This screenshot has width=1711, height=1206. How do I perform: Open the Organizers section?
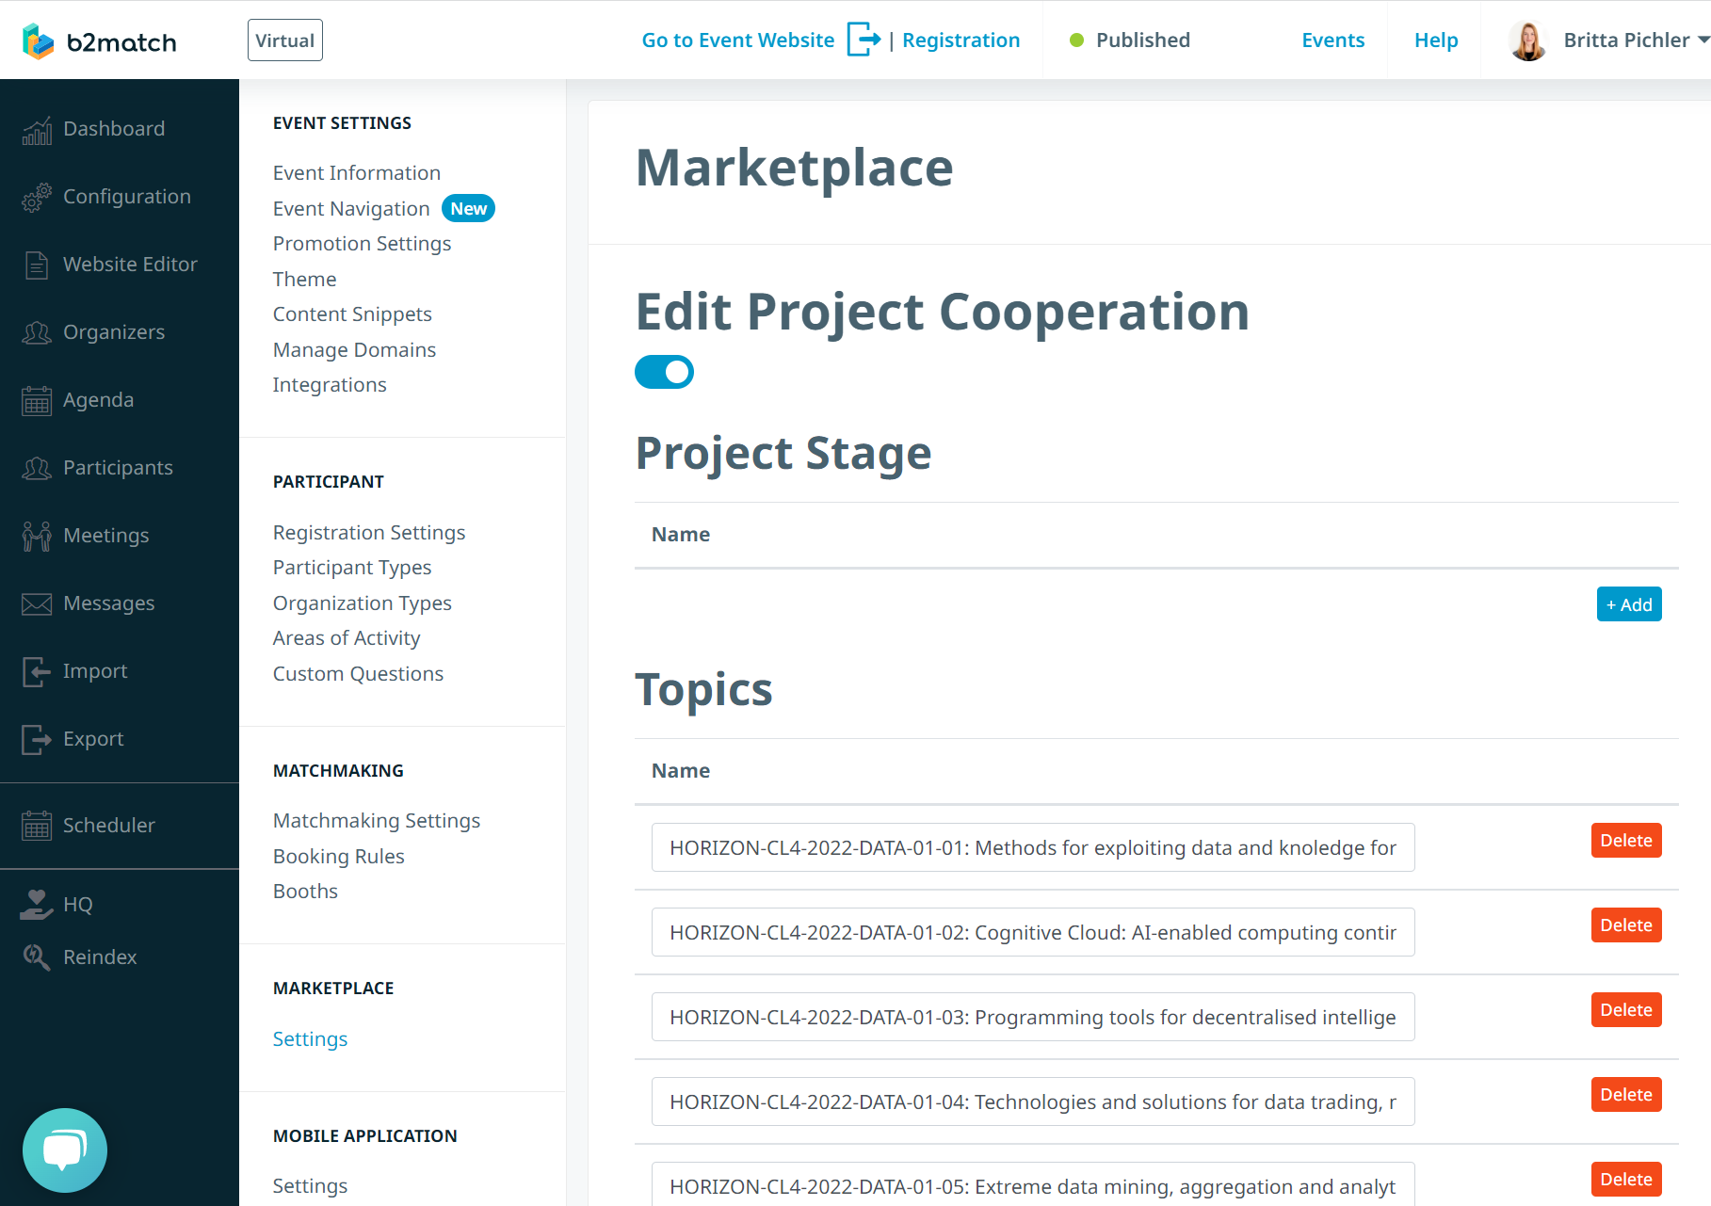coord(114,332)
